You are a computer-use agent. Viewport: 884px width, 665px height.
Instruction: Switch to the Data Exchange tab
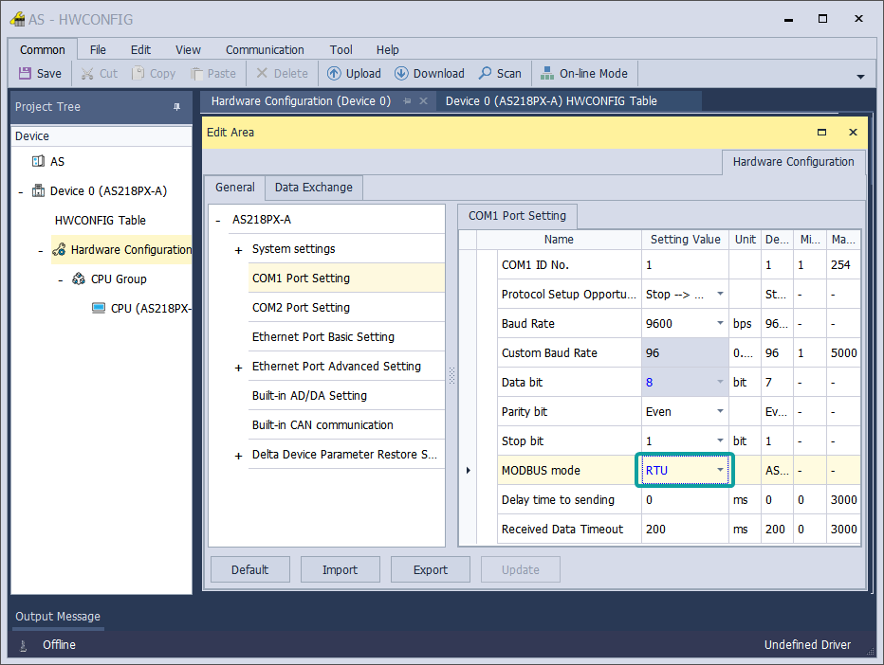pyautogui.click(x=313, y=188)
